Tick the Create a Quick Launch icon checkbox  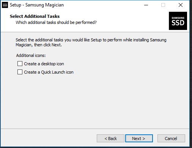[x=20, y=72]
